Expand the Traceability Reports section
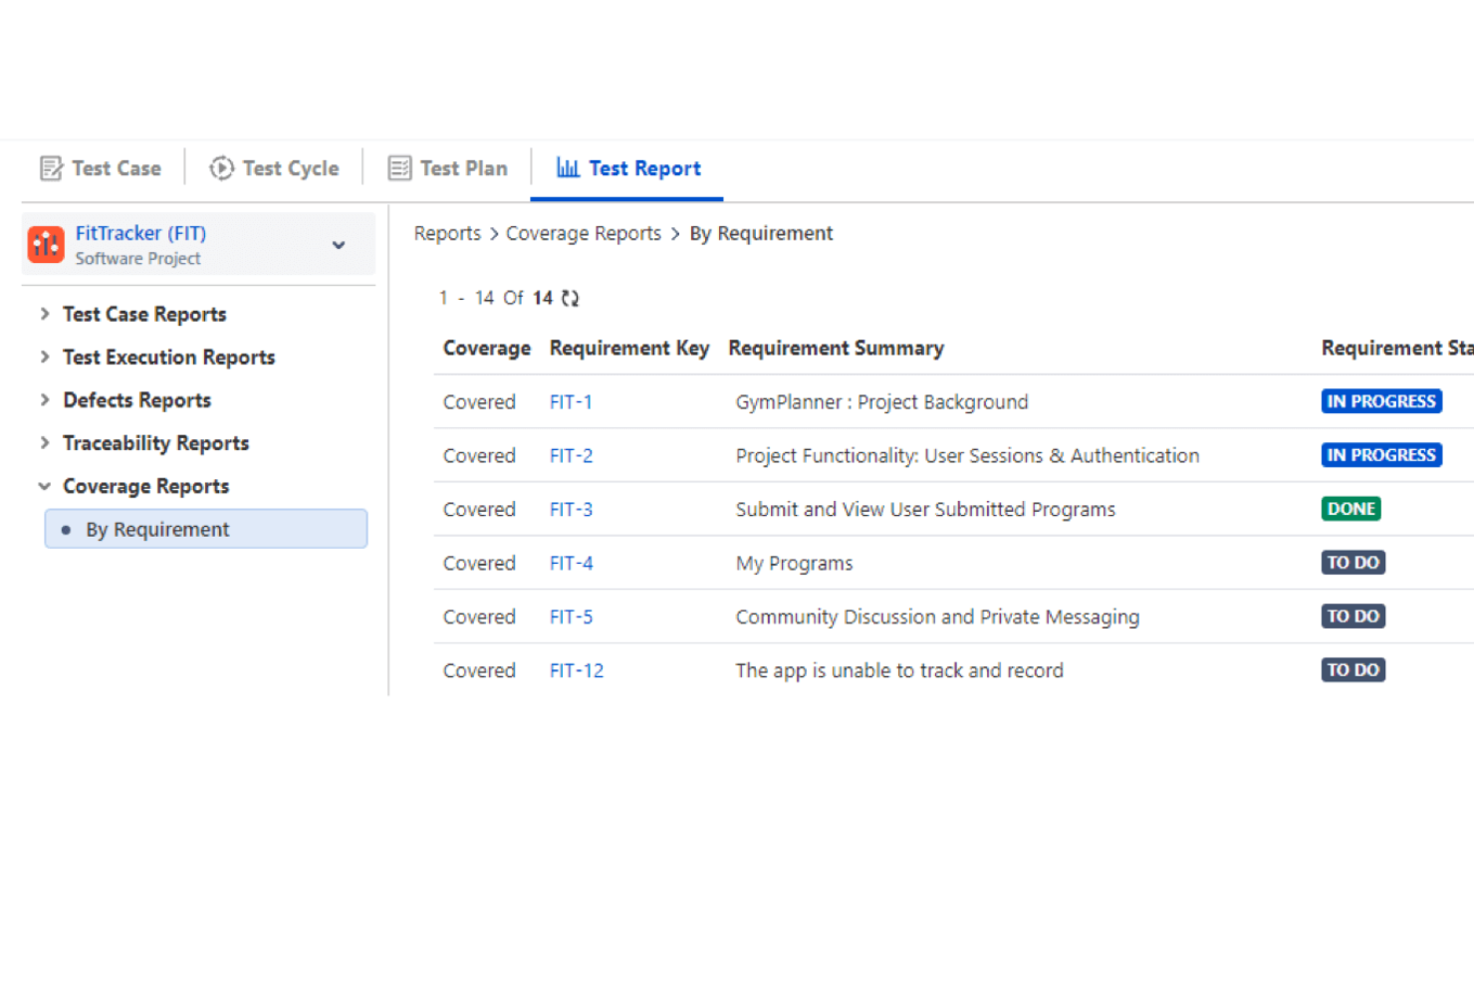1474x983 pixels. pyautogui.click(x=45, y=442)
